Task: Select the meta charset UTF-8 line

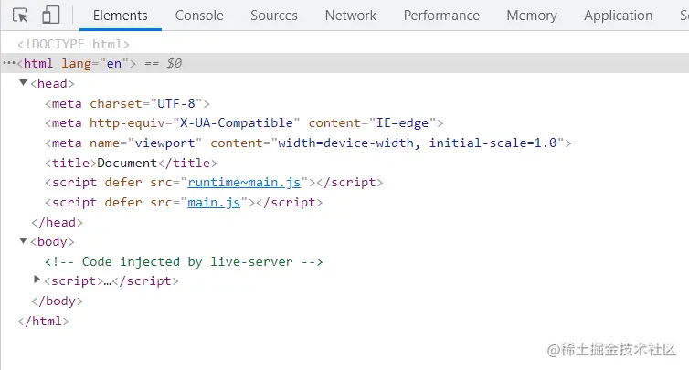Action: pos(127,104)
